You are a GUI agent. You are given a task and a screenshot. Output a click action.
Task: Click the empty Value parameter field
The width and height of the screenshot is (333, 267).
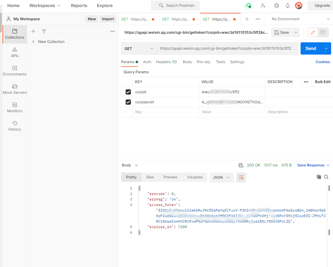tap(232, 112)
